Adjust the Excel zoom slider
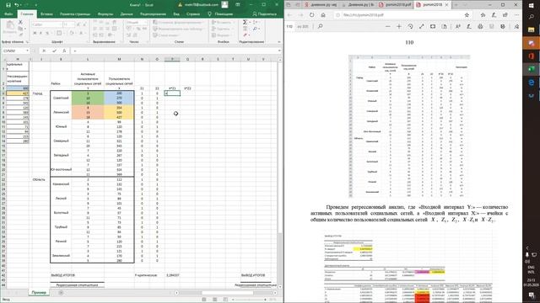 point(249,300)
